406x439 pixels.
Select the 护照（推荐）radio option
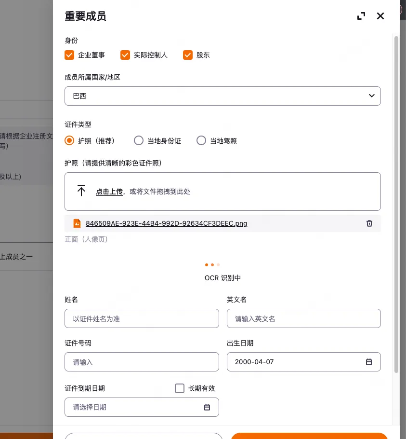click(69, 141)
